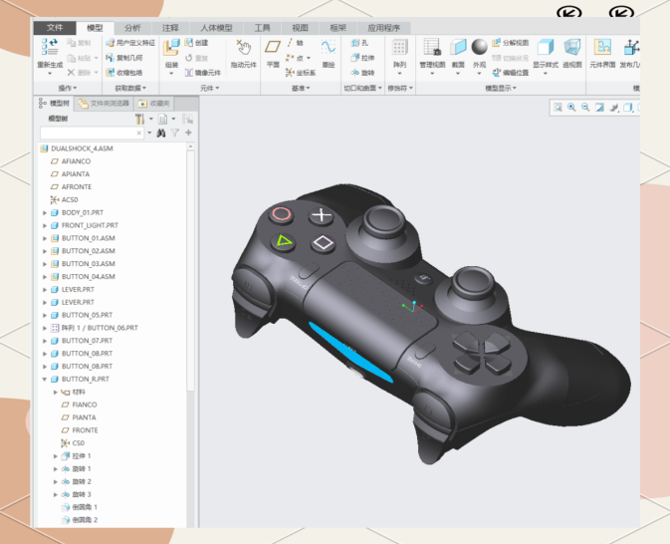This screenshot has width=670, height=544.
Task: Select FRONT_LIGHT.PRT in the model tree
Action: pyautogui.click(x=85, y=225)
